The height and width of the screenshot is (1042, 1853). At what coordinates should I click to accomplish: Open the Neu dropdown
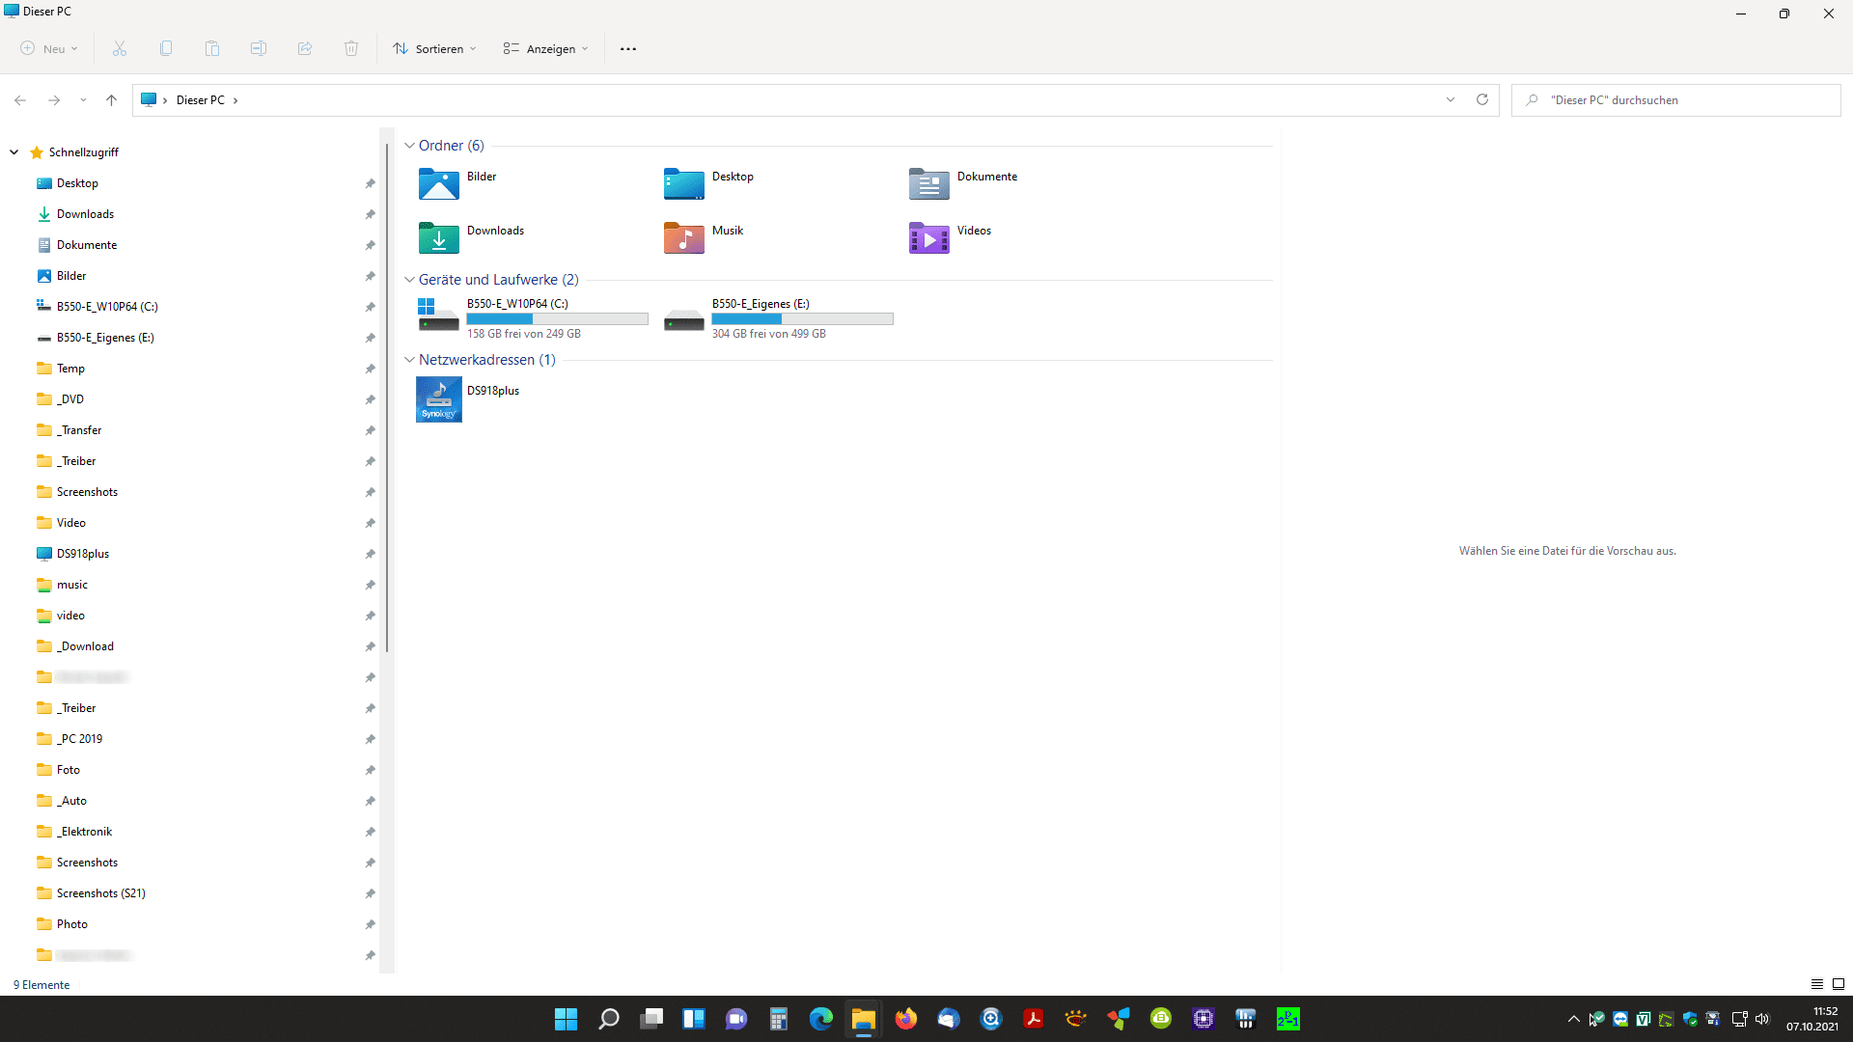pos(49,49)
